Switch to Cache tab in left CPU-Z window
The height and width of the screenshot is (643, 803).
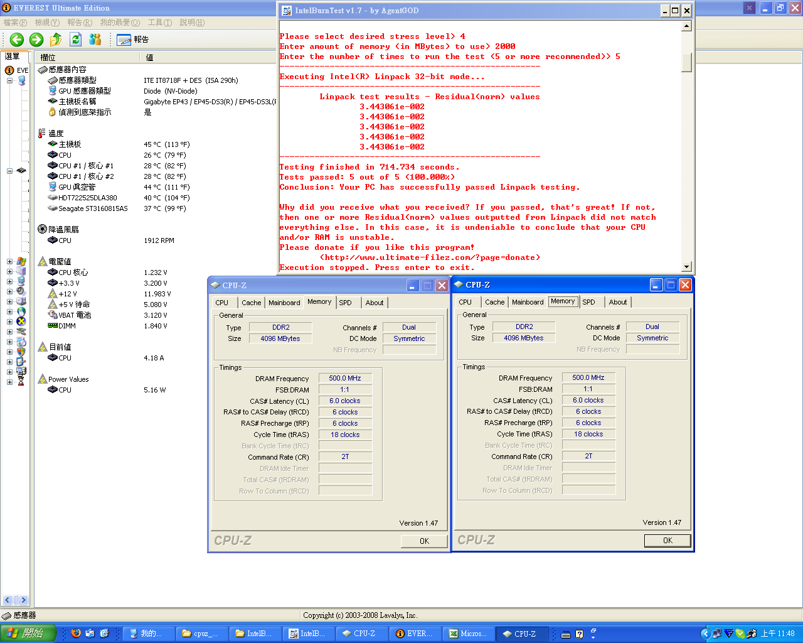click(x=251, y=303)
